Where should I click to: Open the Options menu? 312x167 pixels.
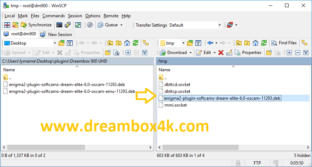[93, 16]
